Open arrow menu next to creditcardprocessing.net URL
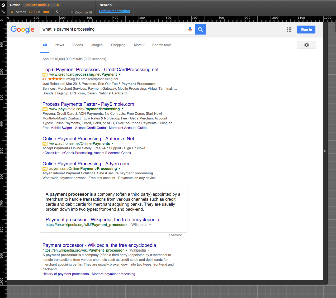This screenshot has height=298, width=336. coord(120,74)
